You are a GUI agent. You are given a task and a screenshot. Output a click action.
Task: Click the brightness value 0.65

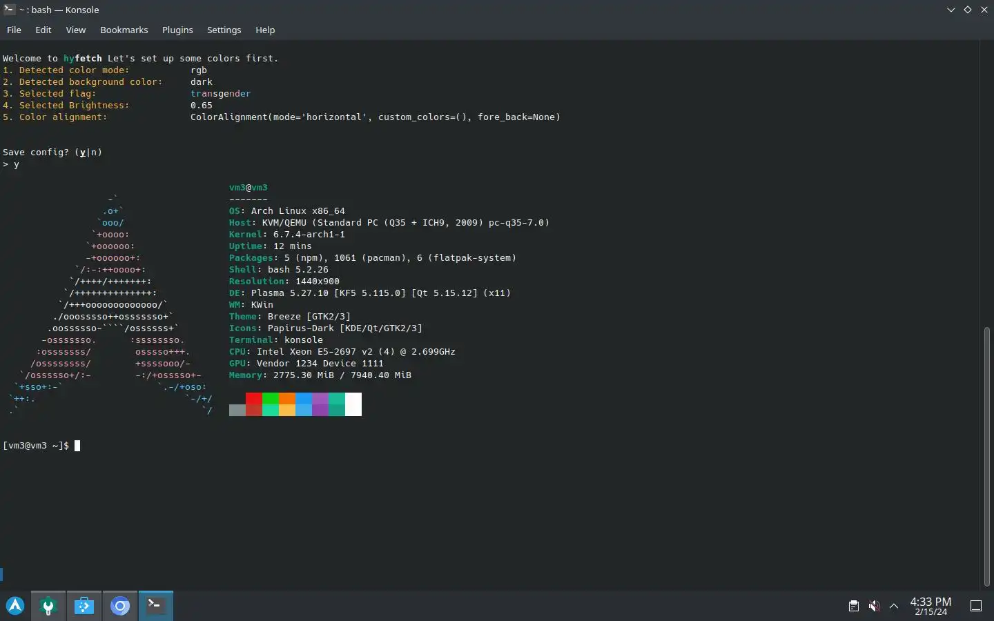(x=202, y=106)
